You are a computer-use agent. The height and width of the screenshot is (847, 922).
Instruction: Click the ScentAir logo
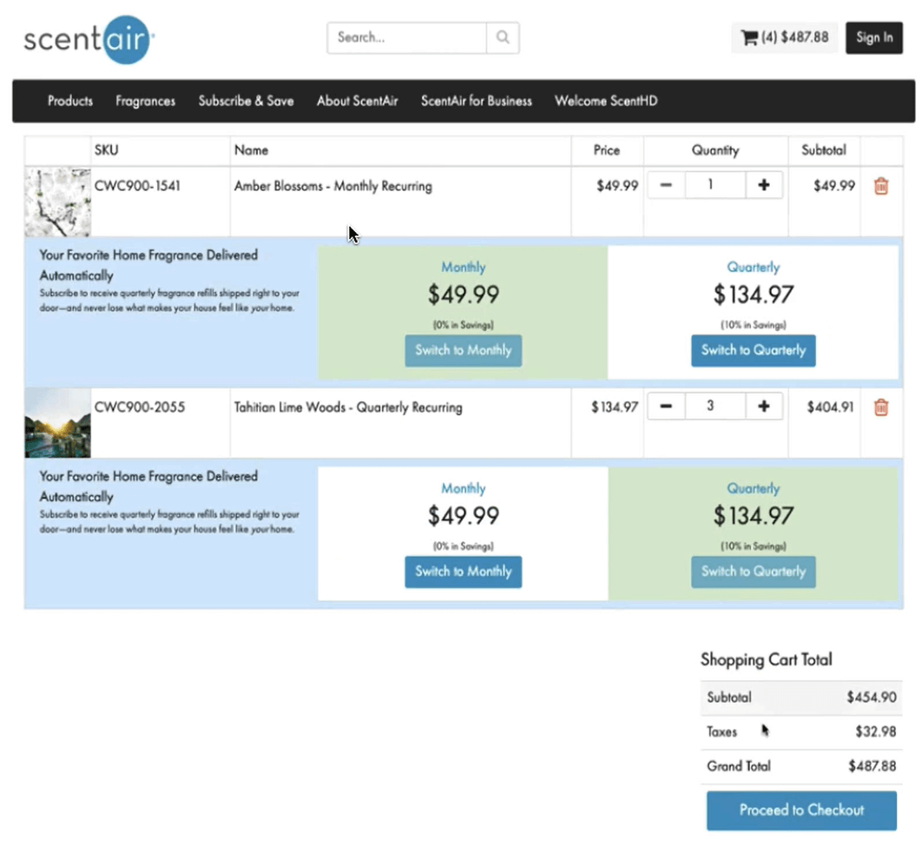[89, 39]
